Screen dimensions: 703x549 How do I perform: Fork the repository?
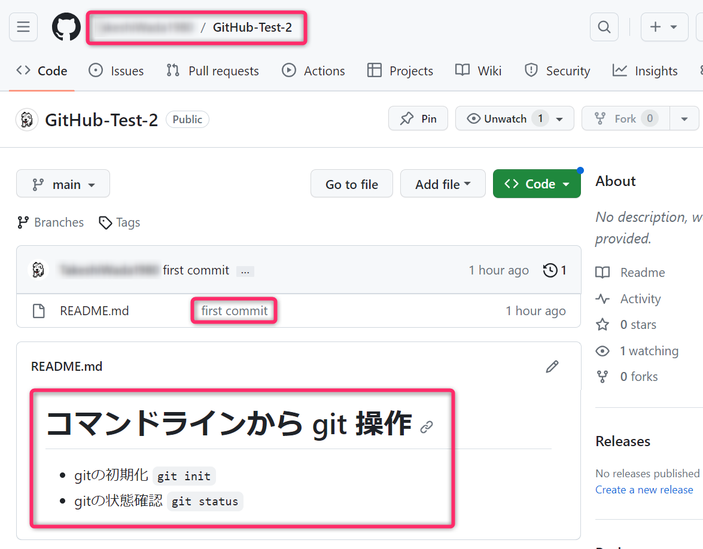click(x=625, y=118)
